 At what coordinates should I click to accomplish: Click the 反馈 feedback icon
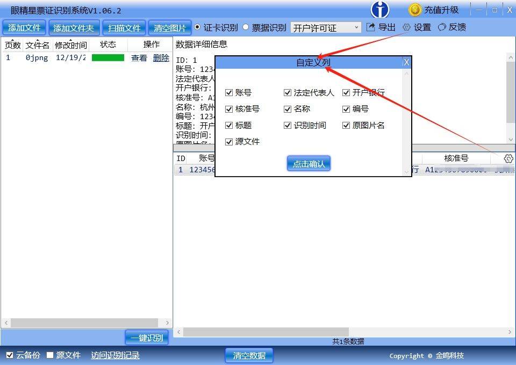(442, 27)
